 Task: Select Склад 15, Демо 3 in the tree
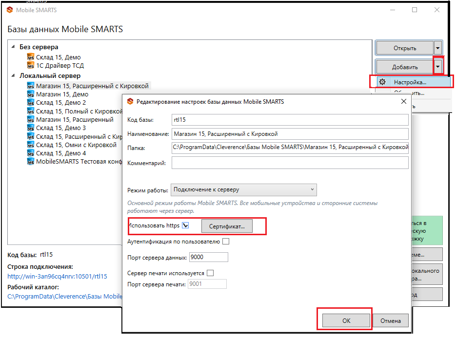coord(61,128)
